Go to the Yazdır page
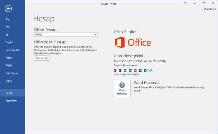 [x=9, y=58]
